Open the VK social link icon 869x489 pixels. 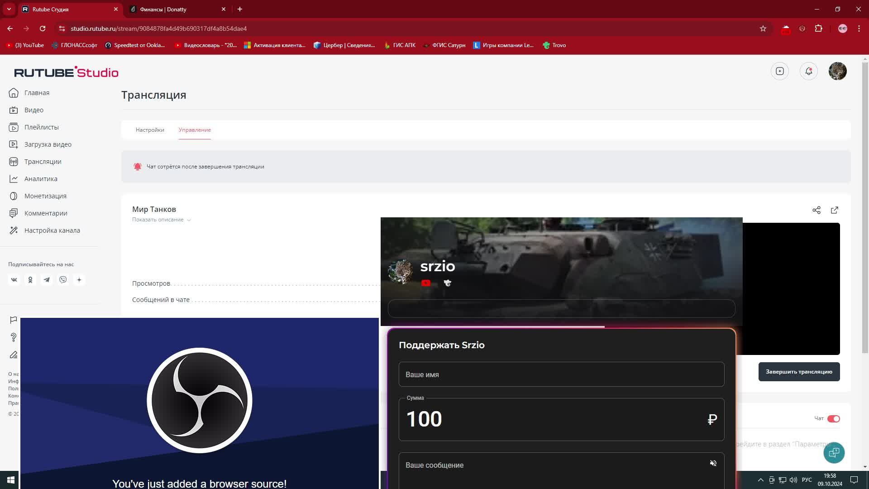(x=14, y=280)
